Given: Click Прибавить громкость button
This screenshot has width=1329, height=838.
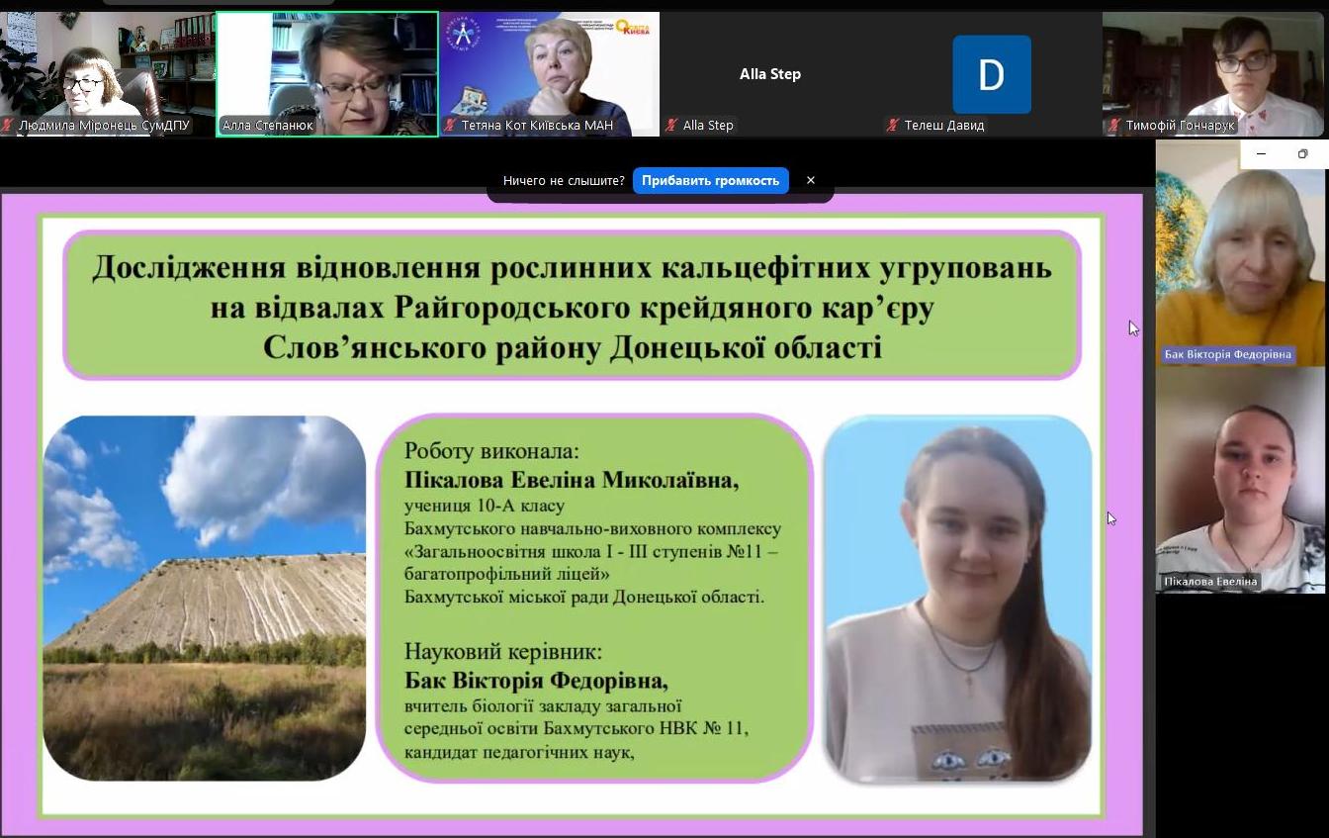Looking at the screenshot, I should 711,180.
